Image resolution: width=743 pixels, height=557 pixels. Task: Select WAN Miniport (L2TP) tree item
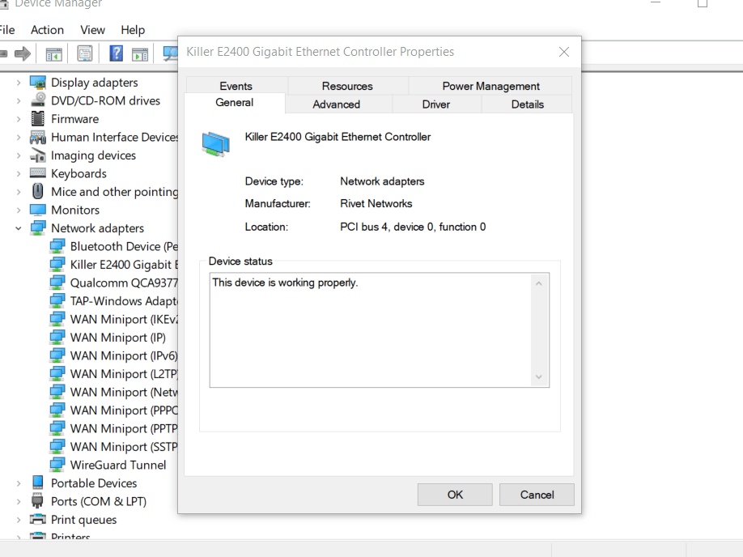(124, 373)
